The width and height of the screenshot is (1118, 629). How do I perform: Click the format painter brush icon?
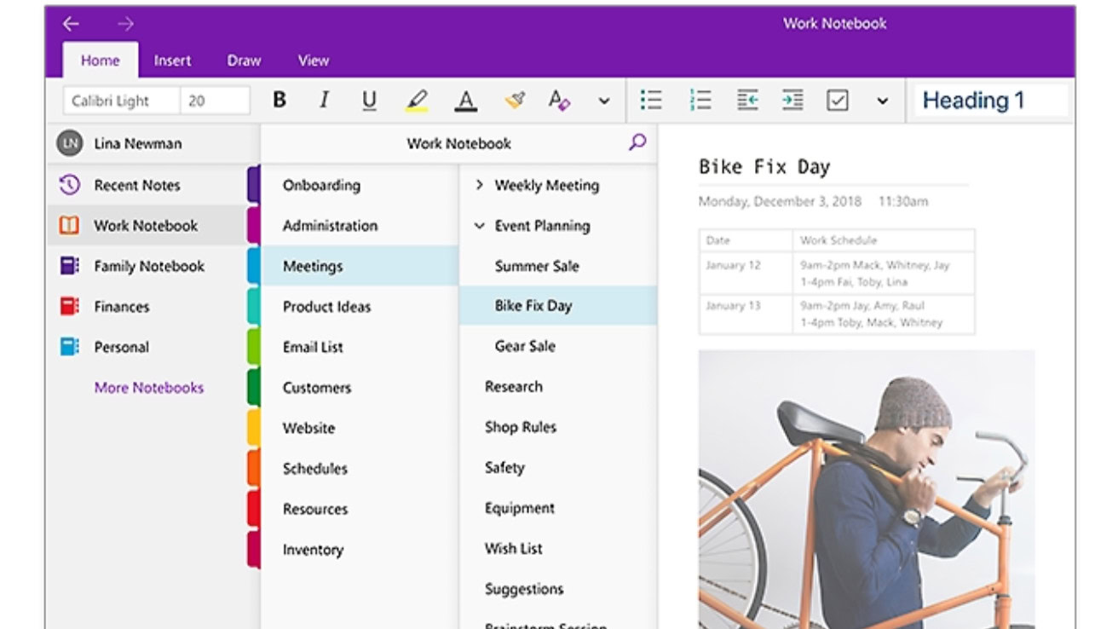click(514, 101)
